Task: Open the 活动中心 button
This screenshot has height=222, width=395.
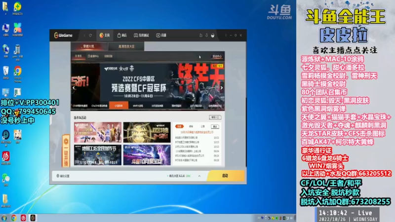Action: [x=217, y=56]
